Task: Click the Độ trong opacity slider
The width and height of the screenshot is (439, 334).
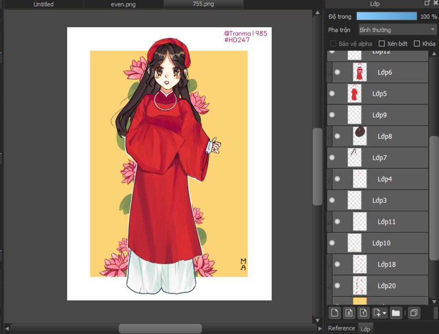Action: [x=386, y=16]
